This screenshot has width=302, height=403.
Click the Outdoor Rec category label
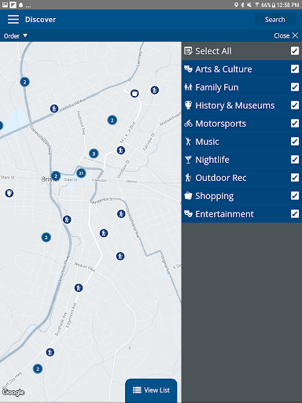tap(221, 178)
